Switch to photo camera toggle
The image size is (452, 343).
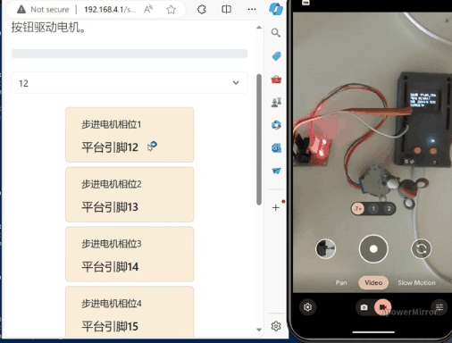[x=364, y=307]
